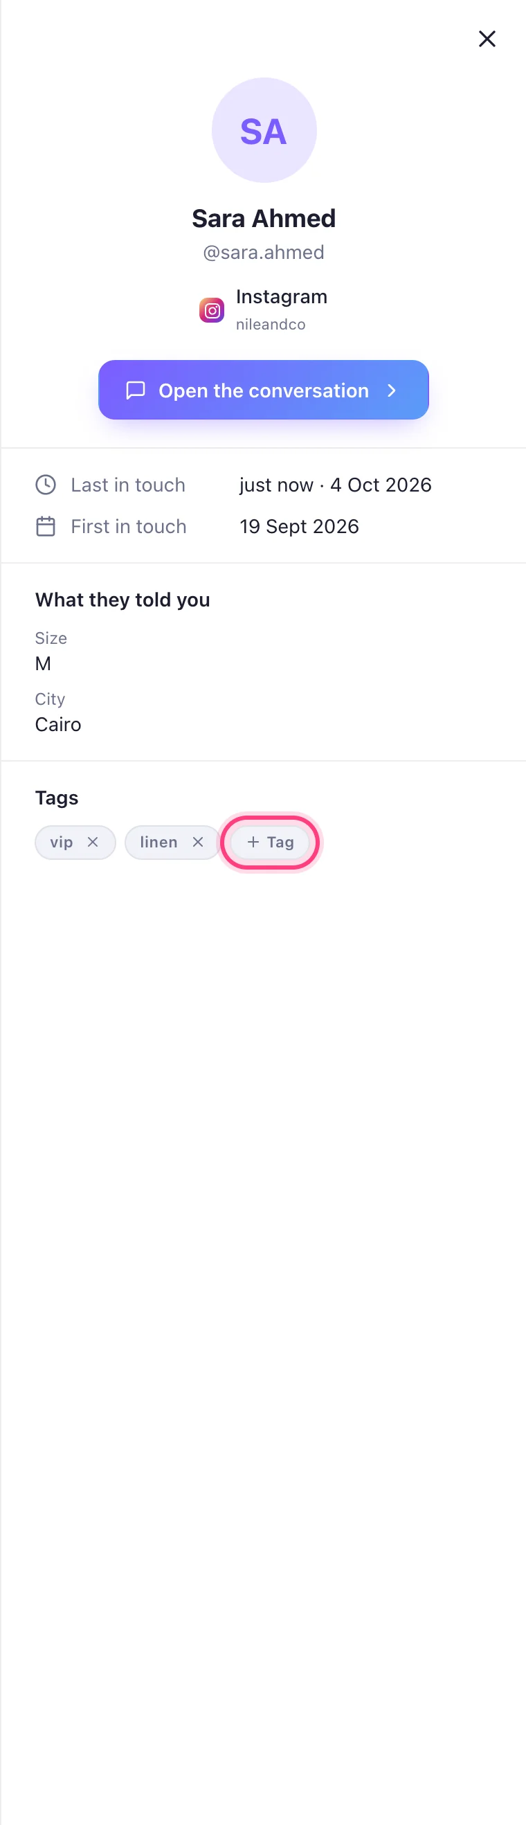Close the contact details panel

click(487, 38)
